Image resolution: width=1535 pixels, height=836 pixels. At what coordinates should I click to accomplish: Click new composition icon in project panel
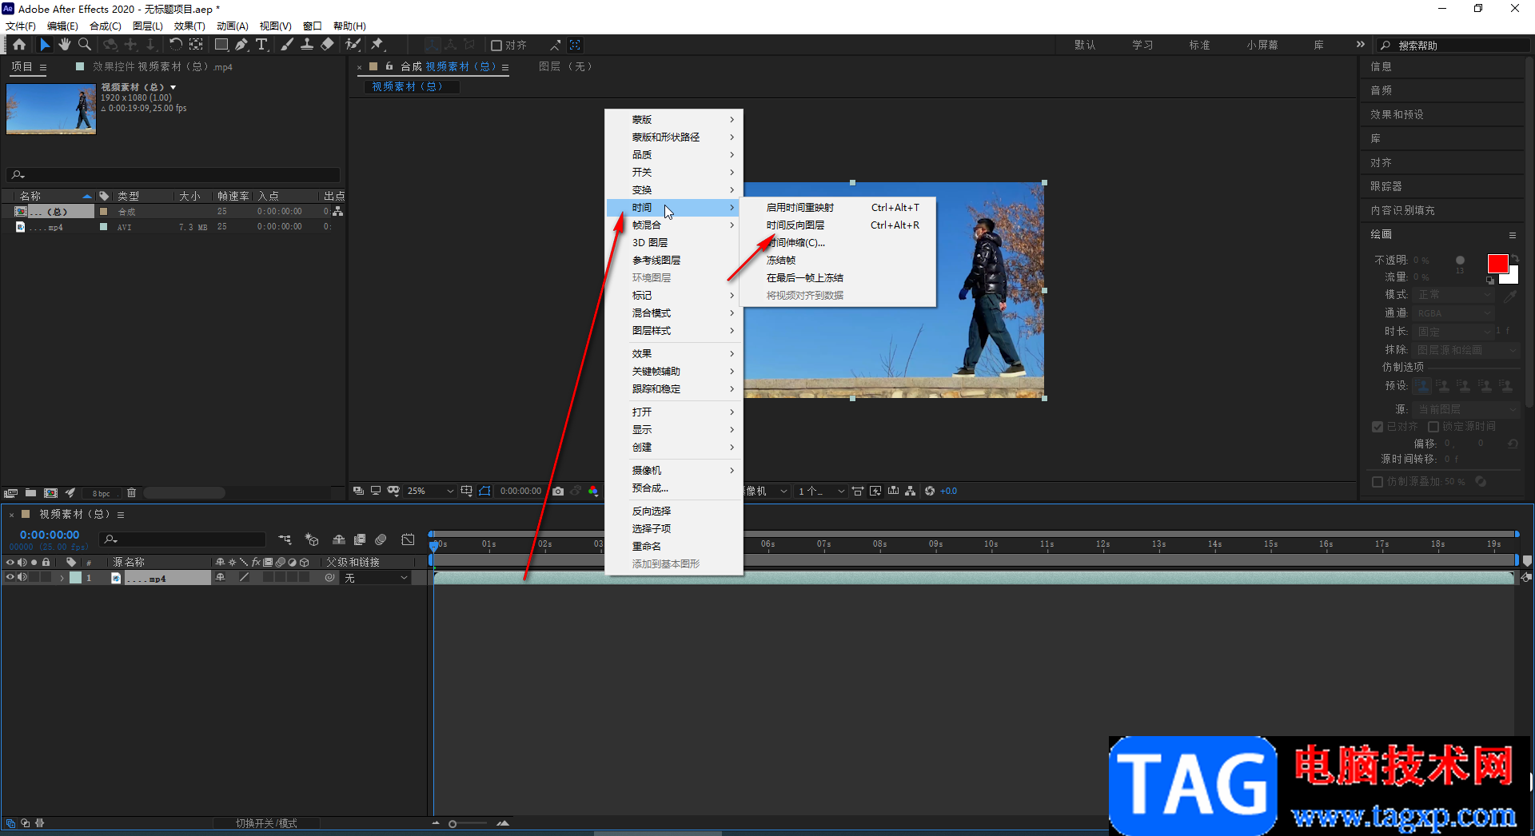click(50, 493)
